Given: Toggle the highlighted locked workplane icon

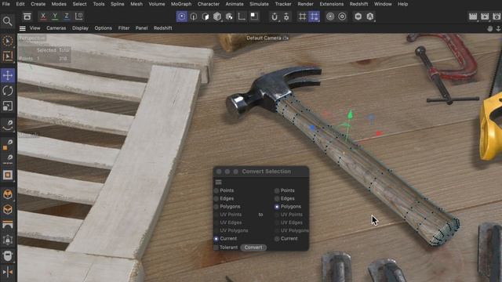Looking at the screenshot, I should coord(314,16).
